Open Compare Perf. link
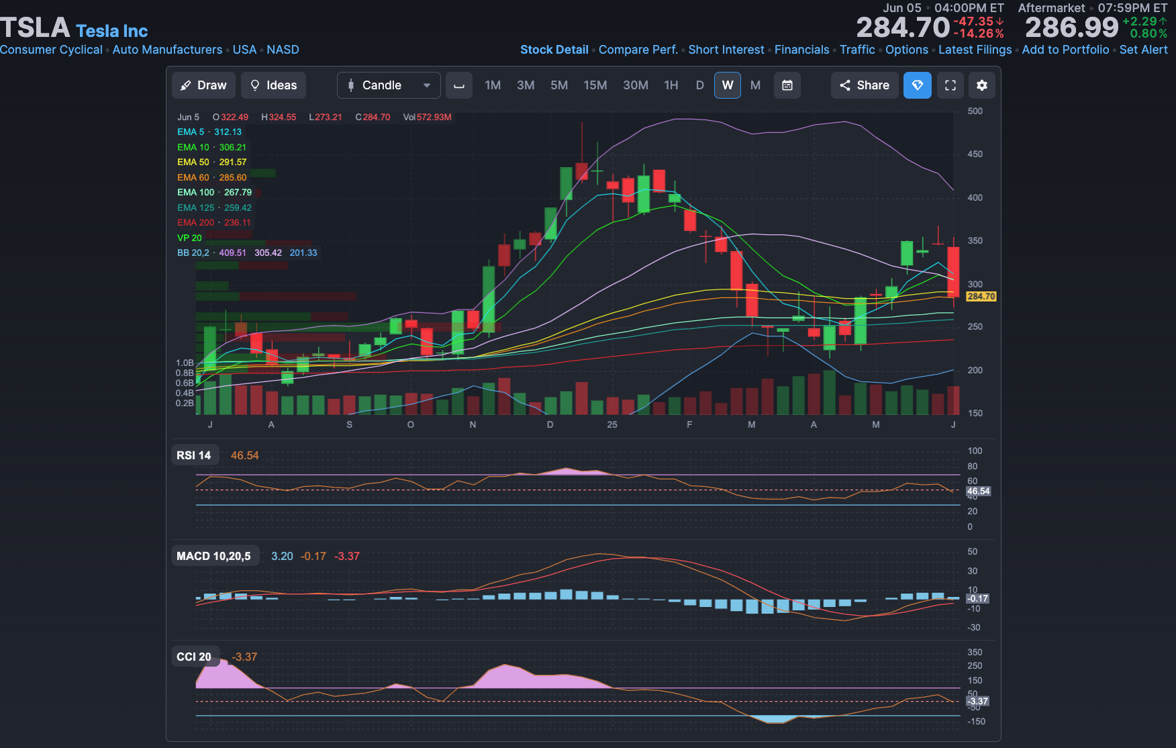This screenshot has width=1176, height=748. (x=638, y=50)
